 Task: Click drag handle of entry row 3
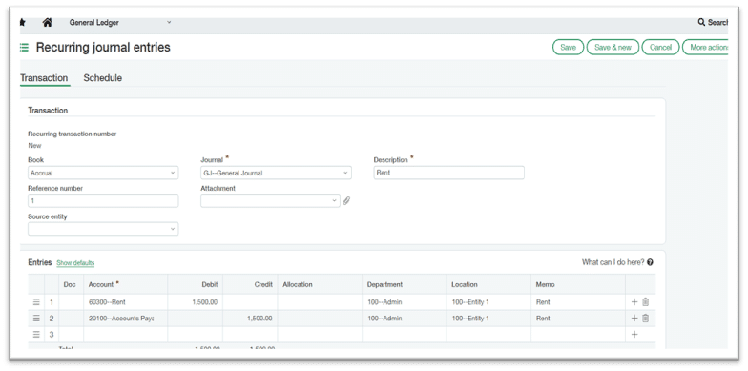[x=36, y=334]
